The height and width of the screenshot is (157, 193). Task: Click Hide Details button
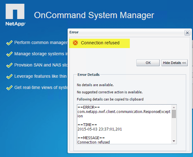(174, 63)
